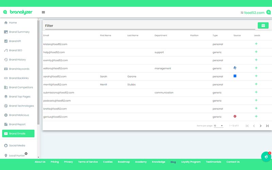Click the food52.com domain link
Image resolution: width=272 pixels, height=170 pixels.
tap(254, 13)
